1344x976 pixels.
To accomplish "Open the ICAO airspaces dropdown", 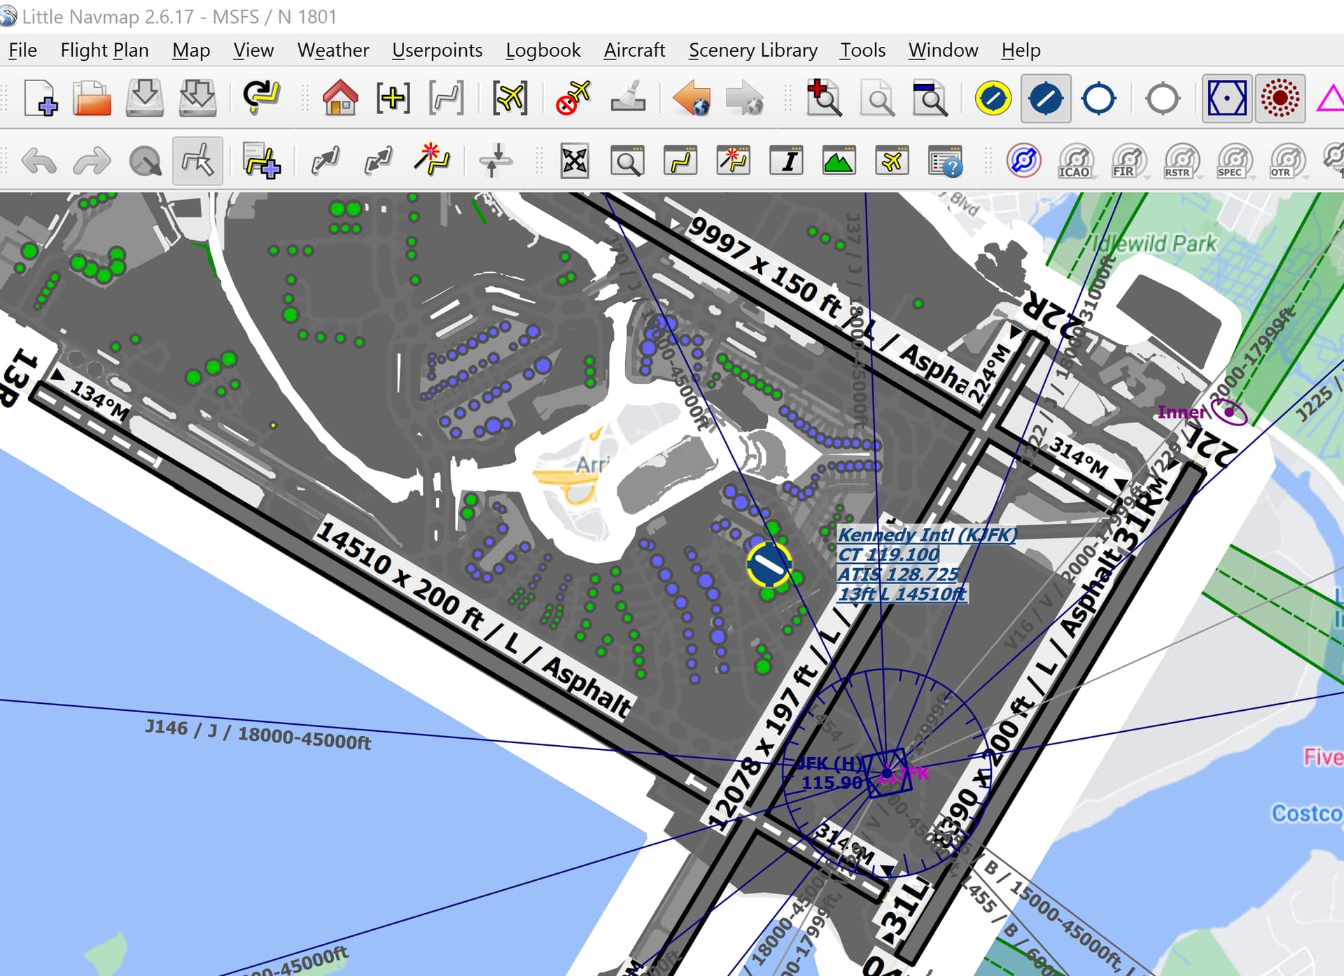I will click(x=1075, y=161).
